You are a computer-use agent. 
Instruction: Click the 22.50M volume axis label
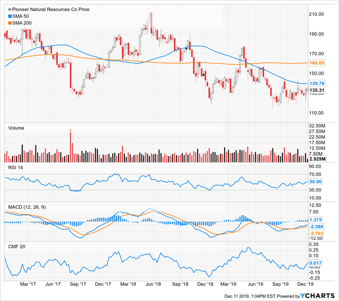[x=317, y=137]
